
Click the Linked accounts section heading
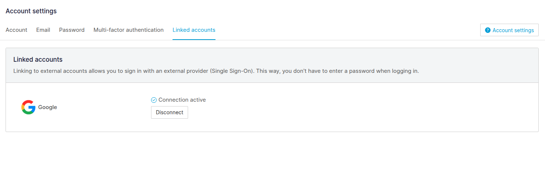[38, 60]
